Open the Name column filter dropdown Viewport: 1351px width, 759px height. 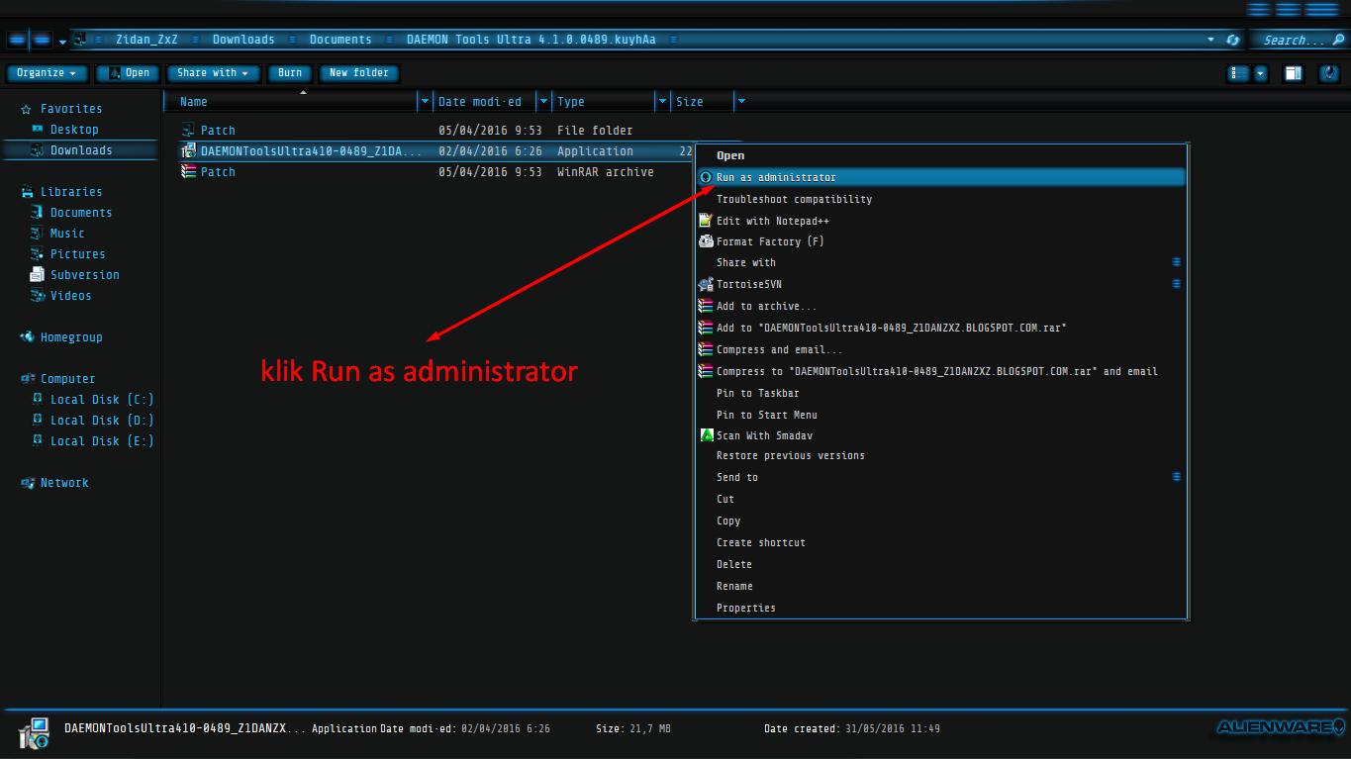[426, 101]
